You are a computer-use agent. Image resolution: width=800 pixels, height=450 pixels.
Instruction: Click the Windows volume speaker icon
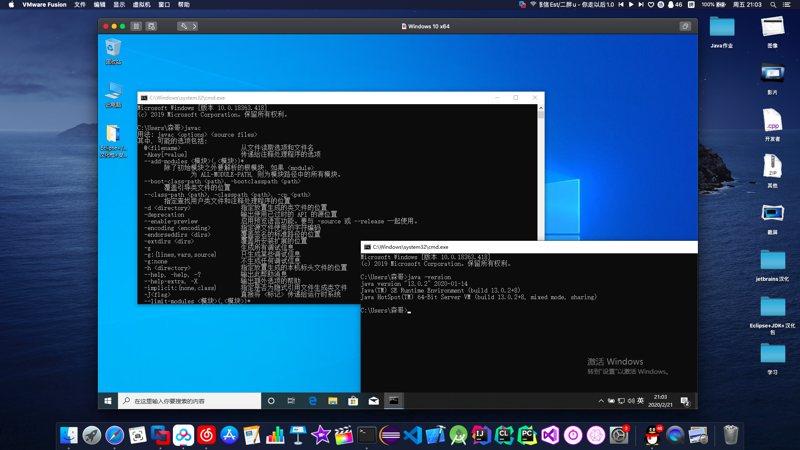point(631,401)
